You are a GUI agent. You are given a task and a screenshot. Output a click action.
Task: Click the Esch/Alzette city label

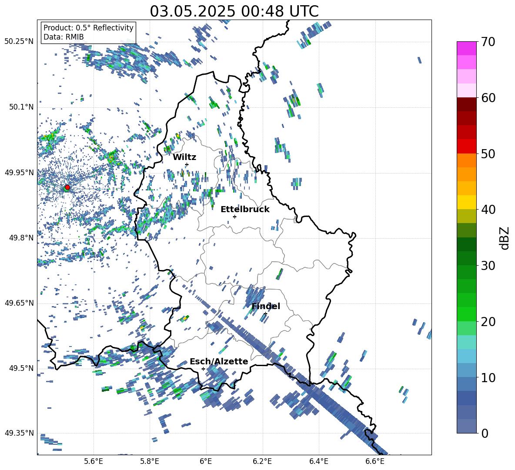pyautogui.click(x=219, y=361)
